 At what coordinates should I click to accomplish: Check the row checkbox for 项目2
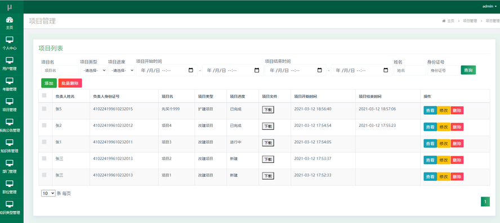[44, 158]
